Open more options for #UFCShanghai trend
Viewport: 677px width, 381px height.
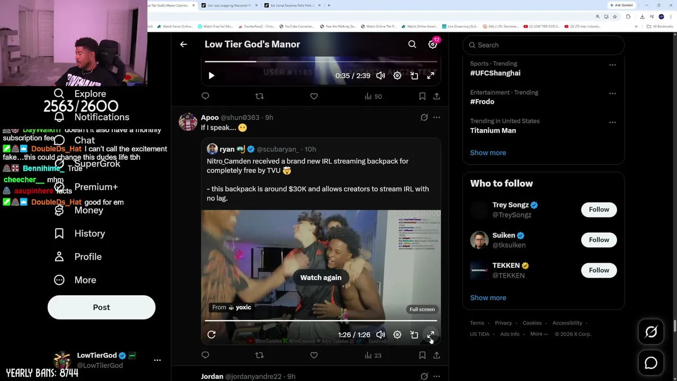tap(612, 65)
